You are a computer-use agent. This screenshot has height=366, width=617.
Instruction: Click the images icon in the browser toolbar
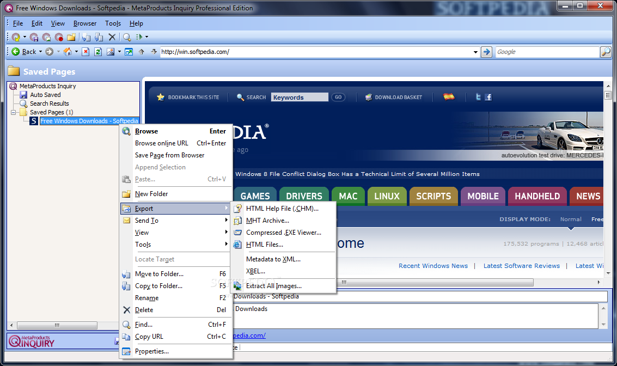point(111,52)
